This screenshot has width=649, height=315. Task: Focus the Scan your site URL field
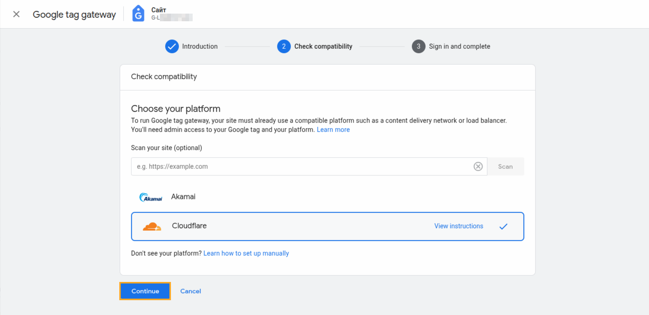[x=301, y=166]
